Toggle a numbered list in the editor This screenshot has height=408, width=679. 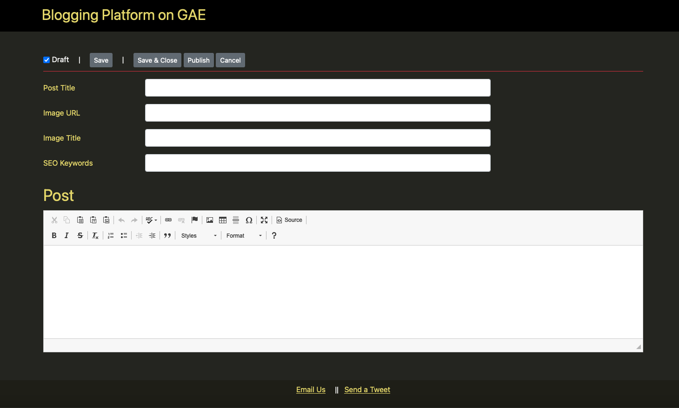[x=110, y=235]
